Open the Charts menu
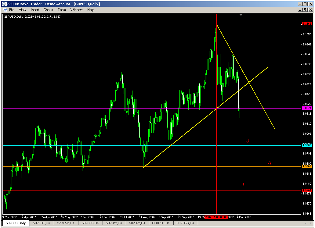The image size is (315, 228). 48,10
